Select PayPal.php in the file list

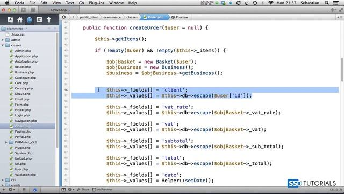tap(23, 137)
